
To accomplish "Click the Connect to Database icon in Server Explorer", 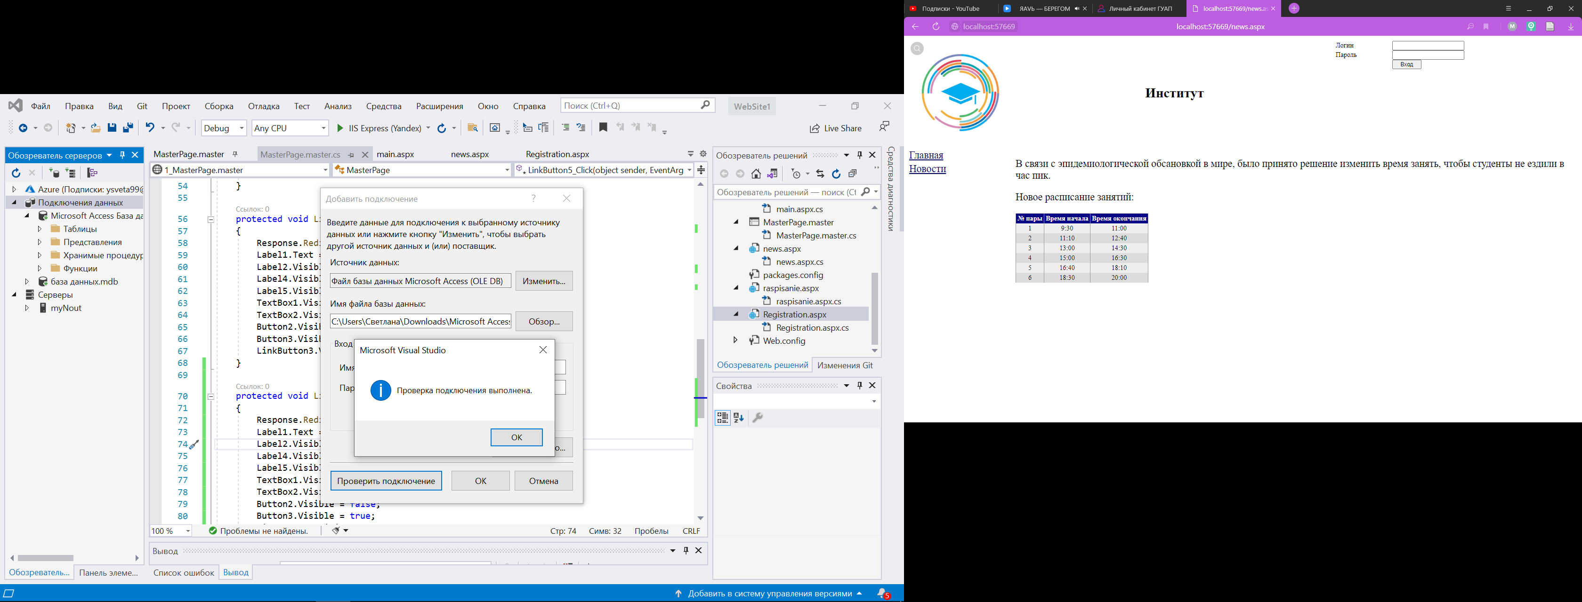I will coord(54,173).
